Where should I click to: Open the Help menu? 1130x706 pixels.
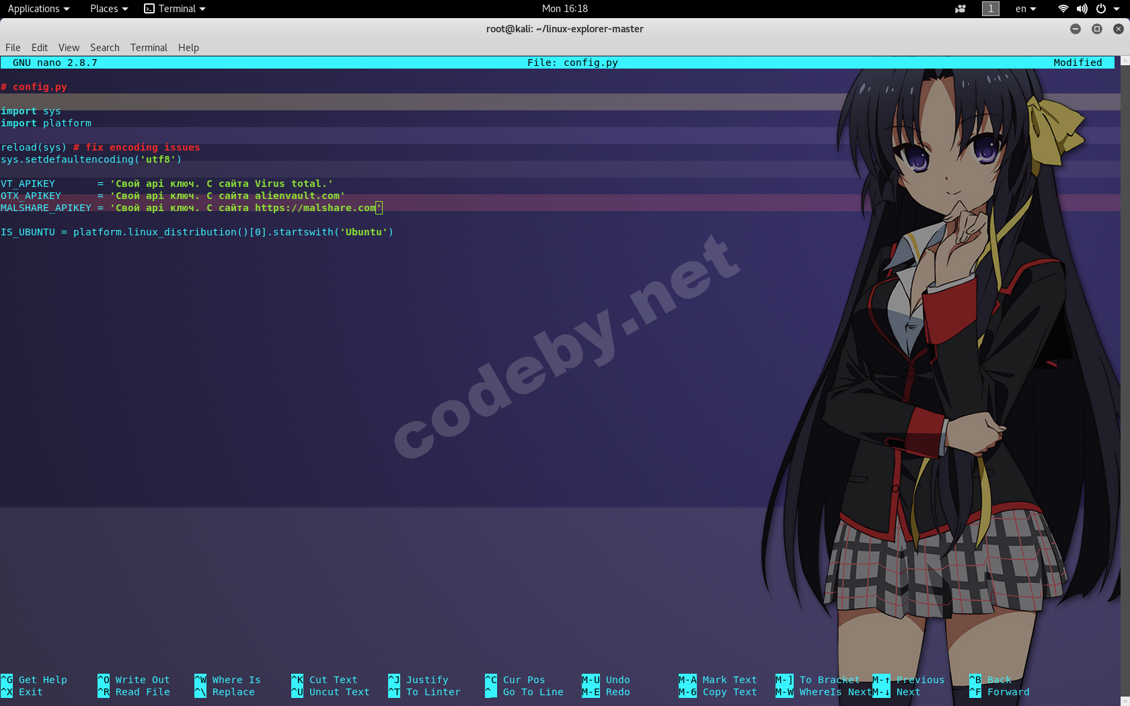tap(188, 48)
